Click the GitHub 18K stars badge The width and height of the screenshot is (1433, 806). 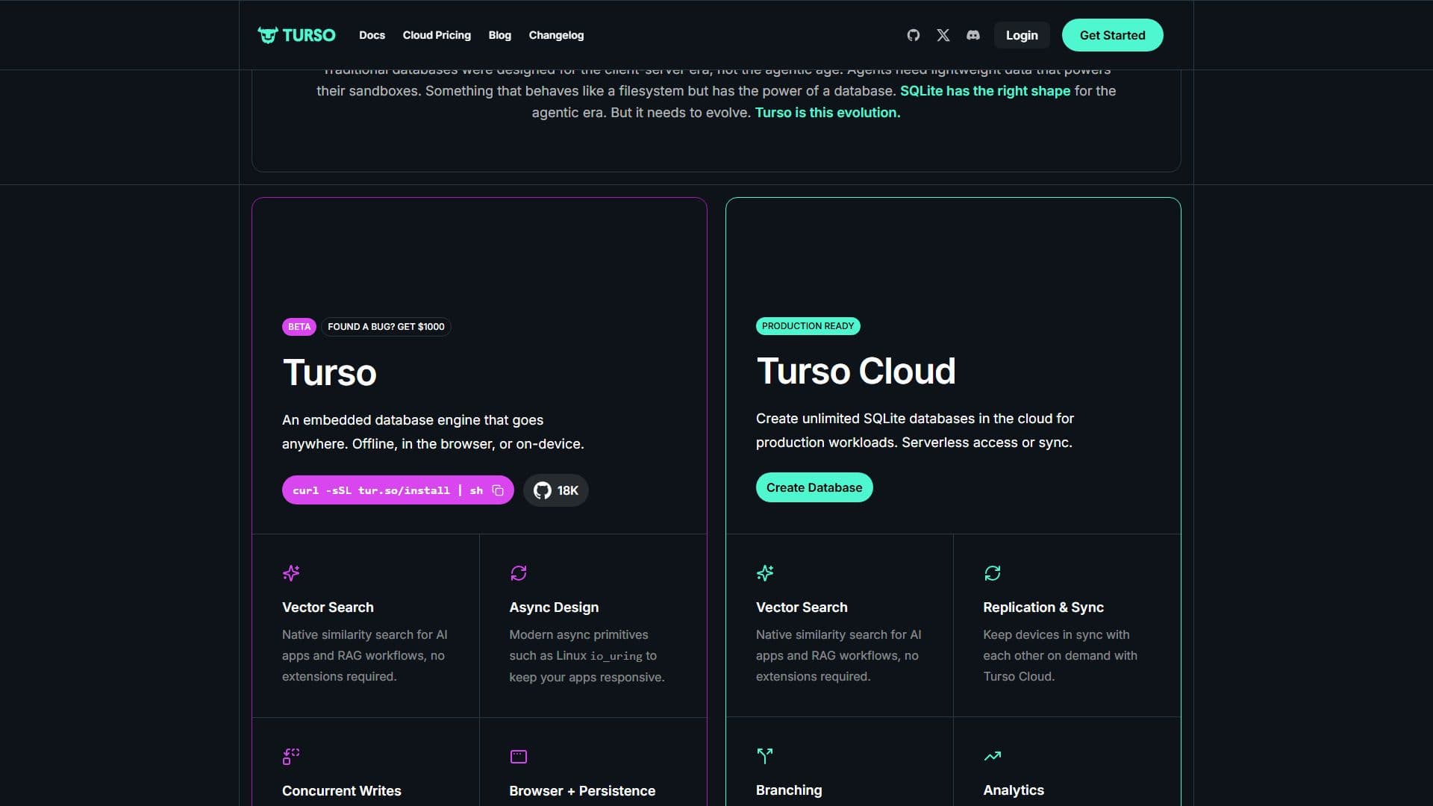[556, 490]
